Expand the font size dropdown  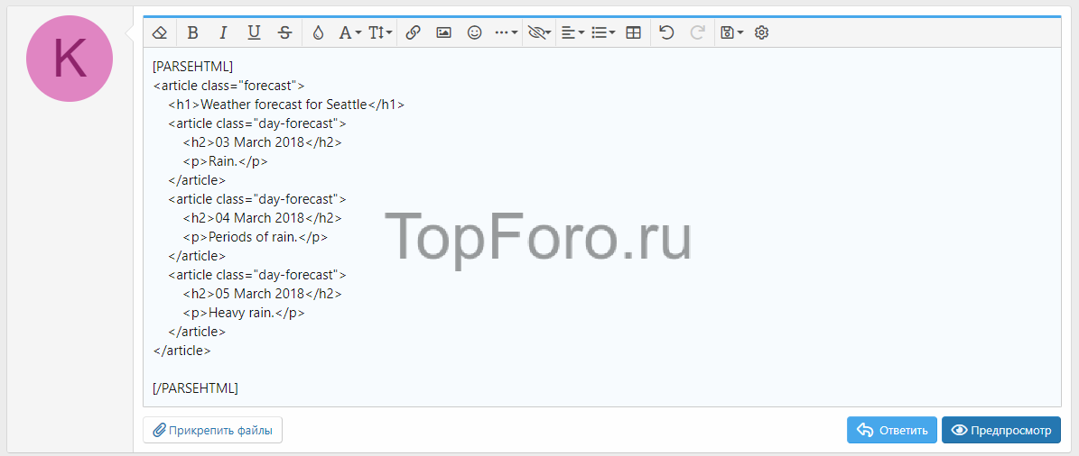(x=380, y=32)
